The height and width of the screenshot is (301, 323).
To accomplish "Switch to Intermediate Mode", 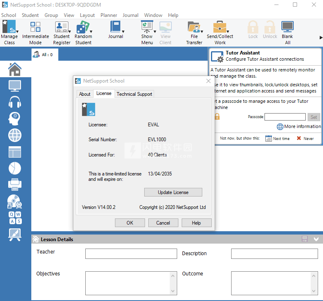I will (x=35, y=32).
